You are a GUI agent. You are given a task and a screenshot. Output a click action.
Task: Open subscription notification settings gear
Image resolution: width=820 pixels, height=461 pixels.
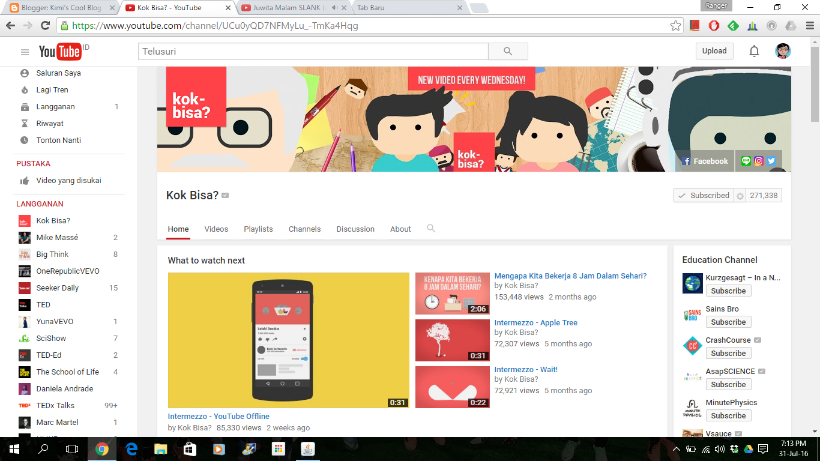(740, 196)
